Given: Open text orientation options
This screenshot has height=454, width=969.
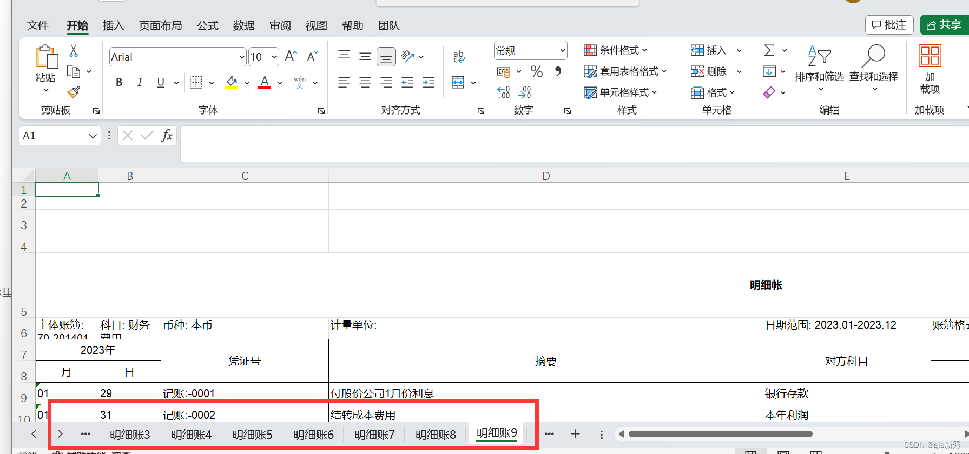Looking at the screenshot, I should tap(407, 56).
